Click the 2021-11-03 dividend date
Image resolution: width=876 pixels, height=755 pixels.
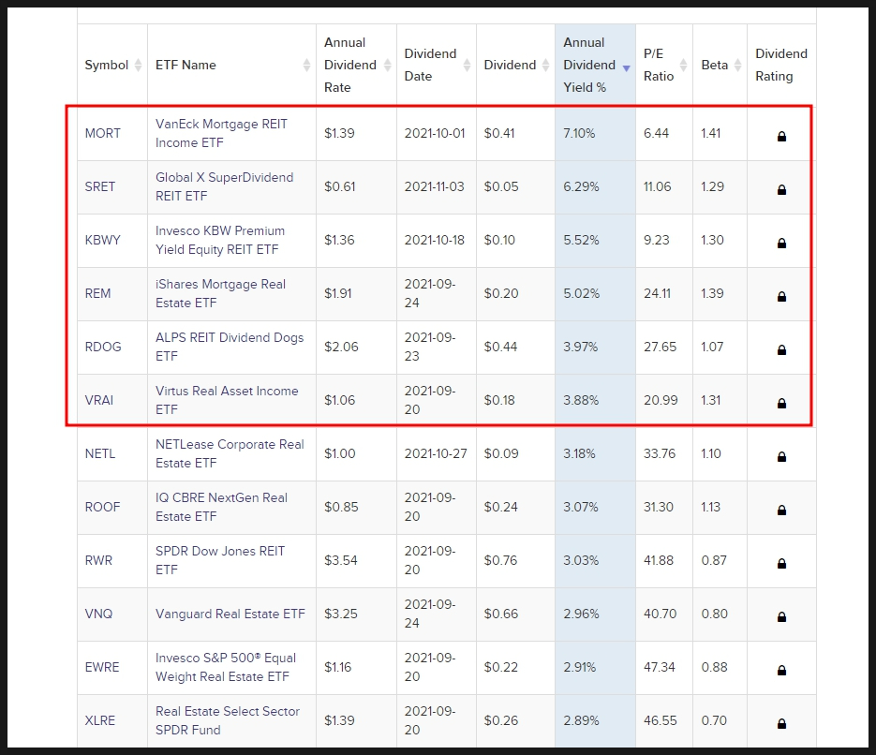pos(434,186)
